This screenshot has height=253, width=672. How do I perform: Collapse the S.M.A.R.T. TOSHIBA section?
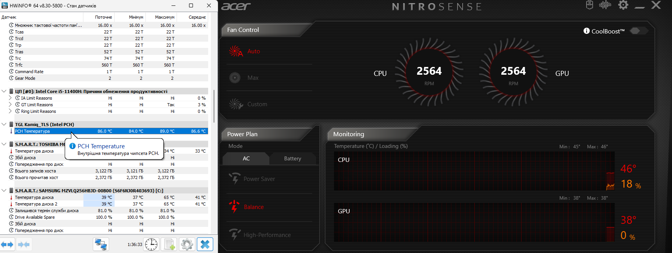click(x=4, y=144)
